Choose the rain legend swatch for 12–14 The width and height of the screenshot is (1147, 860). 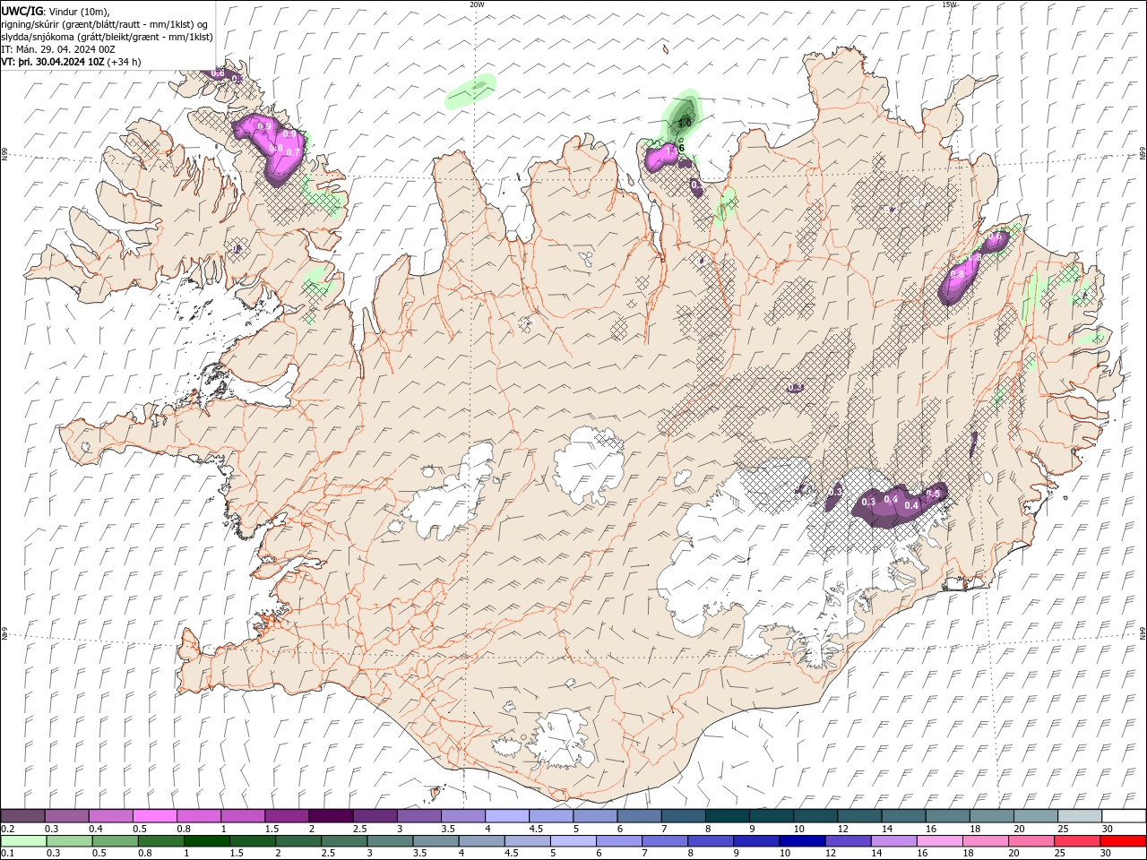[847, 841]
